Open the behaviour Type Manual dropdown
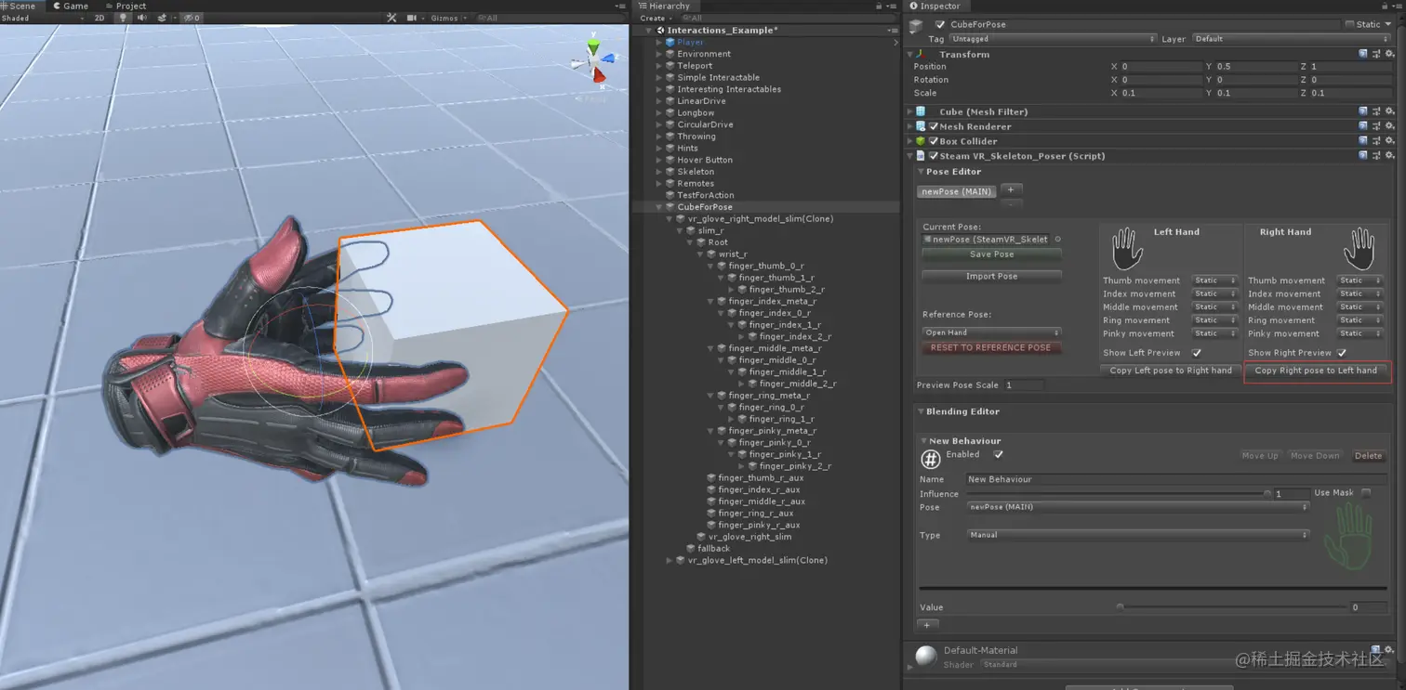The image size is (1406, 690). [1138, 535]
